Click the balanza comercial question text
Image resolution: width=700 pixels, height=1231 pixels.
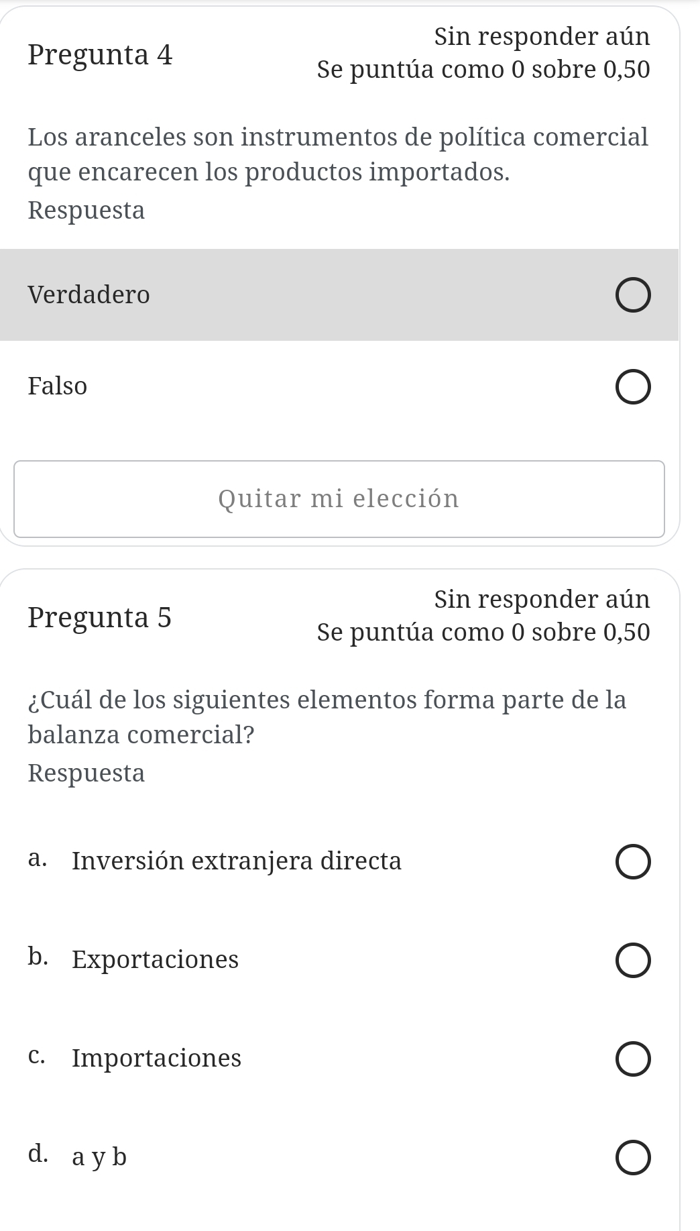pyautogui.click(x=327, y=717)
